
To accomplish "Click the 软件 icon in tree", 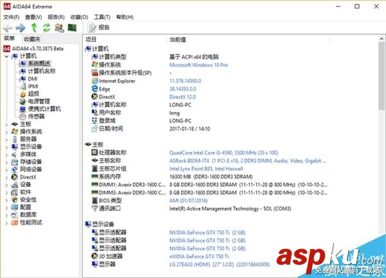I will (15, 192).
